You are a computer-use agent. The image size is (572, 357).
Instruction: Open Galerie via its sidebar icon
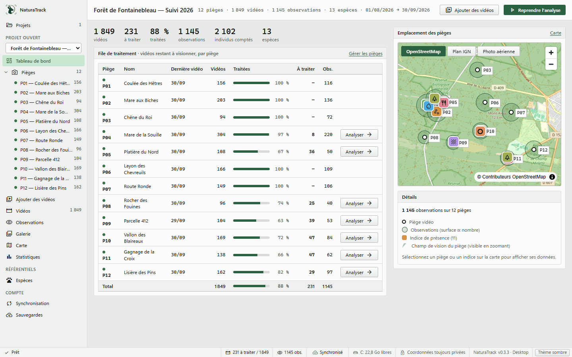[x=9, y=234]
